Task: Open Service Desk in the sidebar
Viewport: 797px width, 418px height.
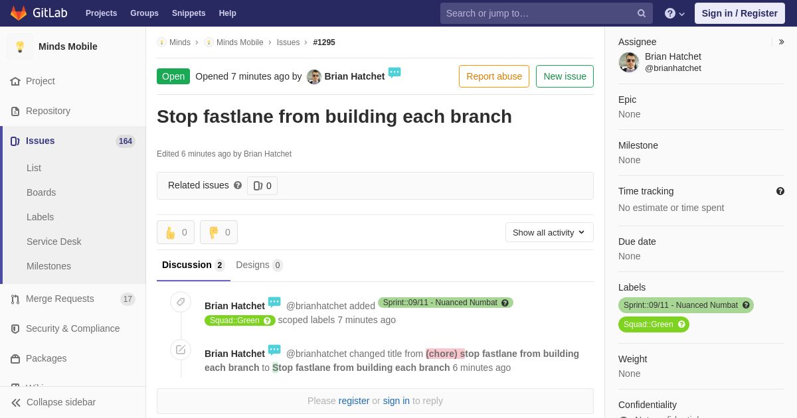Action: [54, 242]
